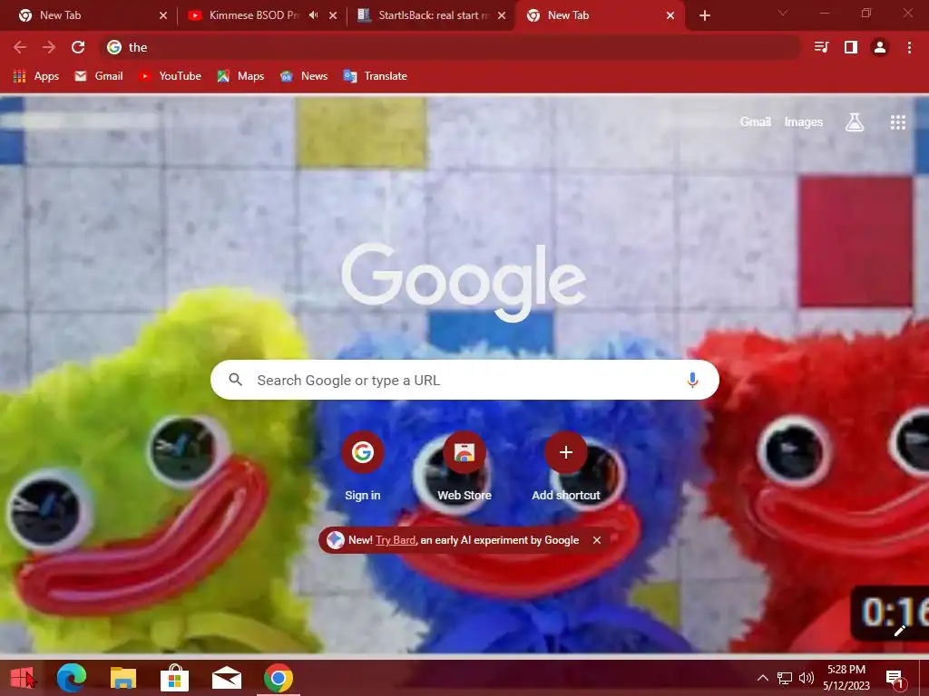Click the address bar containing 'the'
929x696 pixels.
point(450,47)
